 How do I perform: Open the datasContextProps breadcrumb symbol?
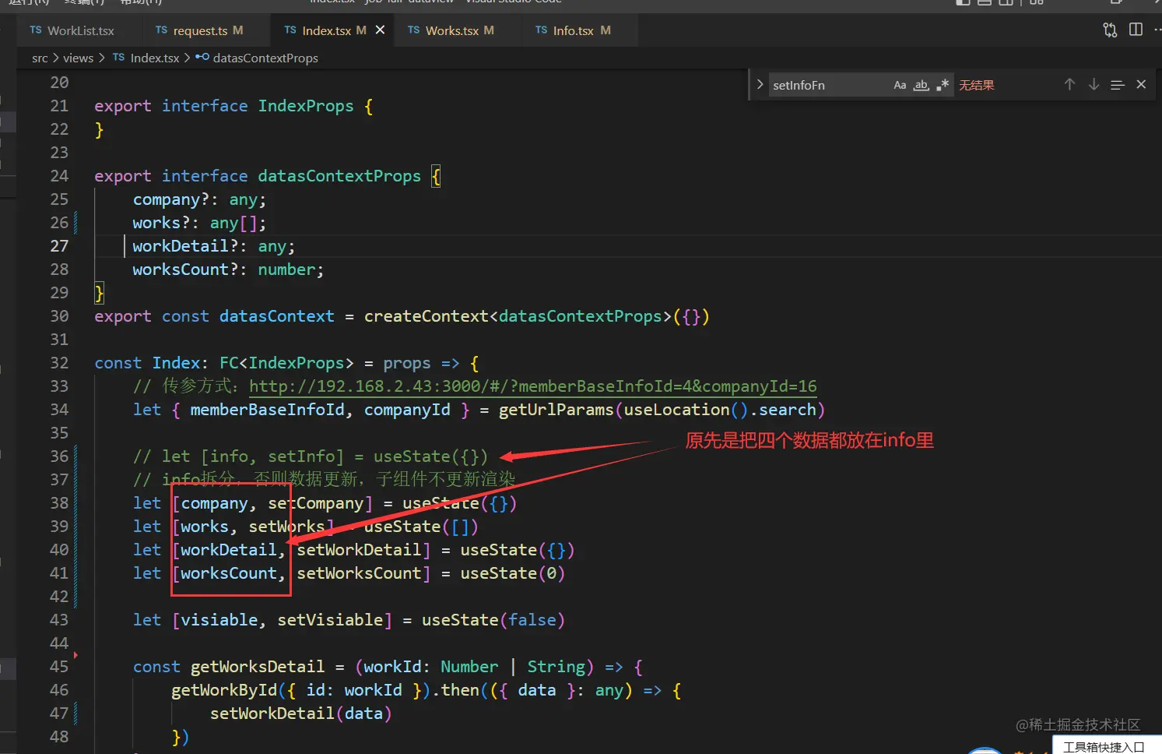[x=257, y=58]
